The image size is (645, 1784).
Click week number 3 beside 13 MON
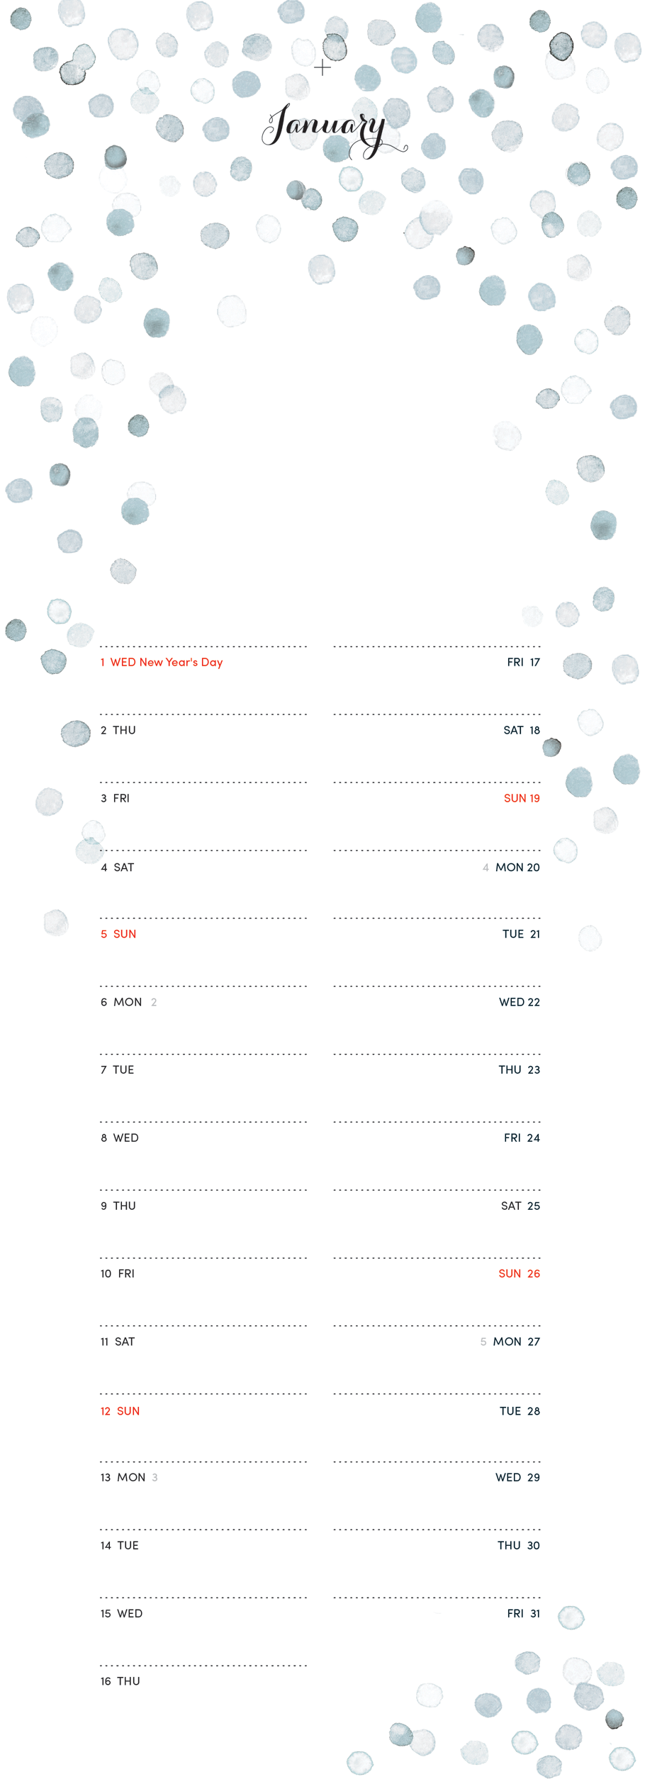[155, 1478]
